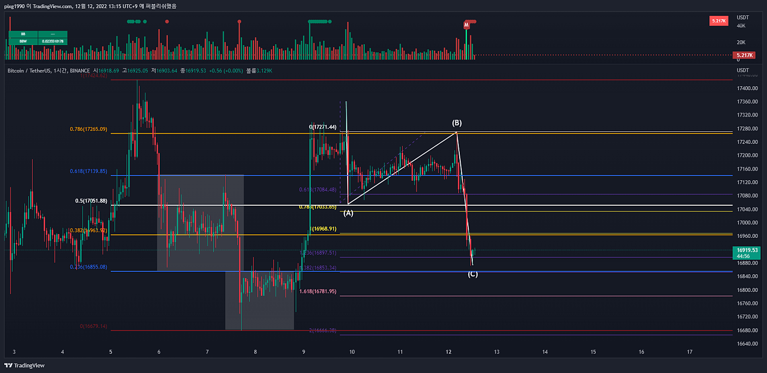Click the high price value 16925.05

[x=138, y=70]
